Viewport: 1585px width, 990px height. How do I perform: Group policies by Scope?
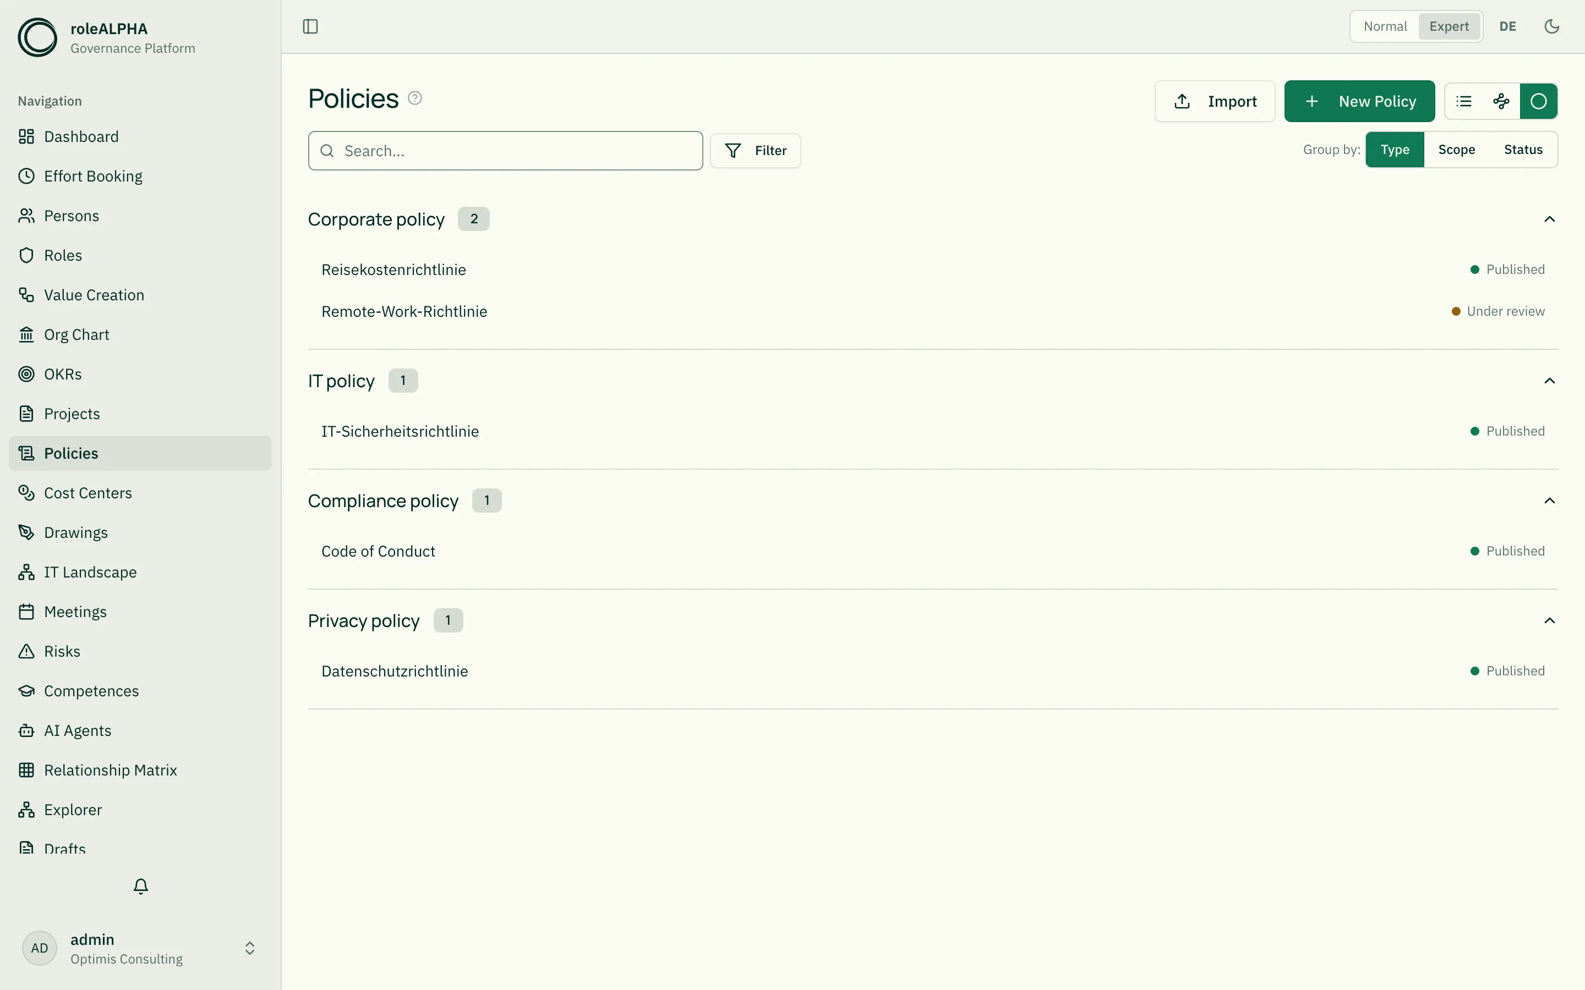coord(1457,150)
